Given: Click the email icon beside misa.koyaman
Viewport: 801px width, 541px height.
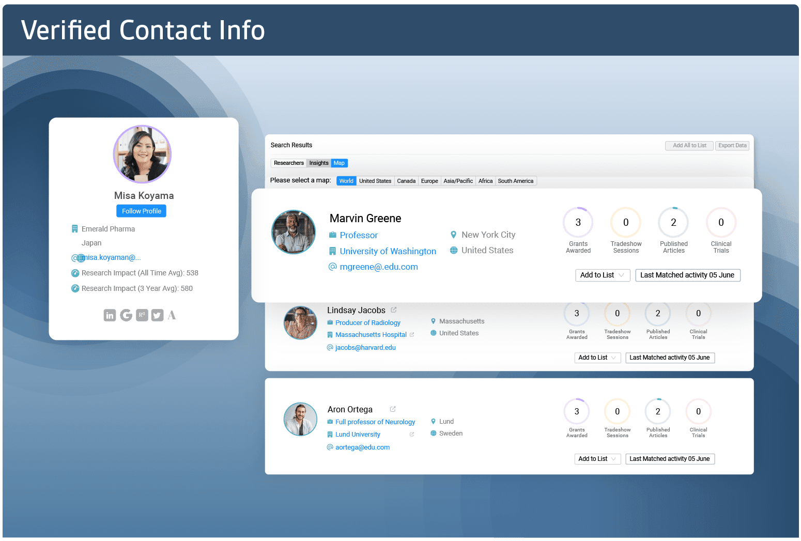Looking at the screenshot, I should [74, 258].
